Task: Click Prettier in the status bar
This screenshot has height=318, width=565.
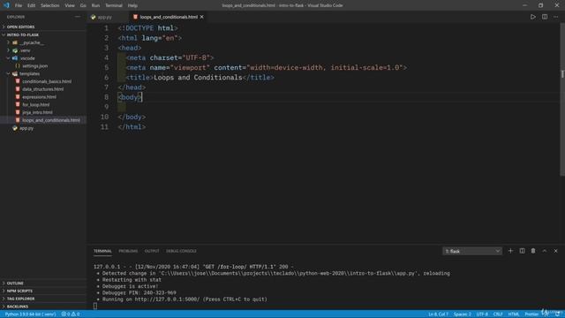Action: point(531,314)
